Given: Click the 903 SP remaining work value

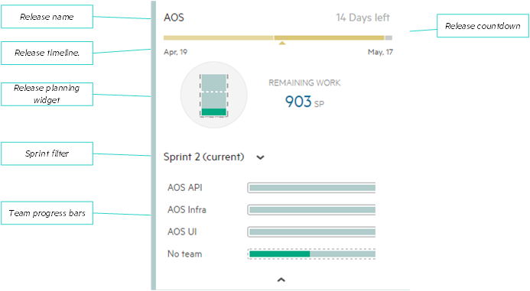Looking at the screenshot, I should pos(304,102).
